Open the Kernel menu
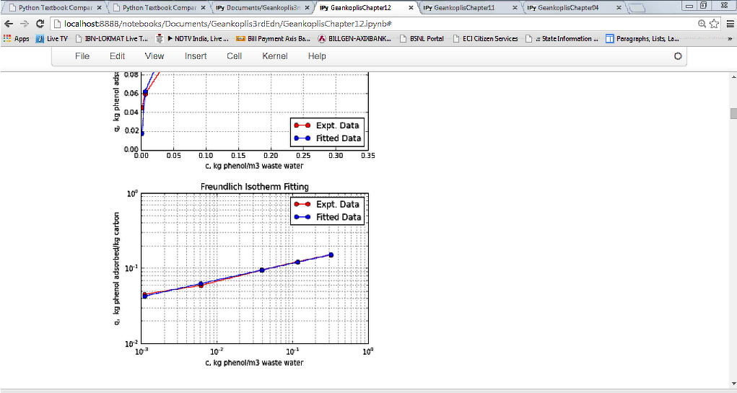737x393 pixels. click(x=274, y=56)
